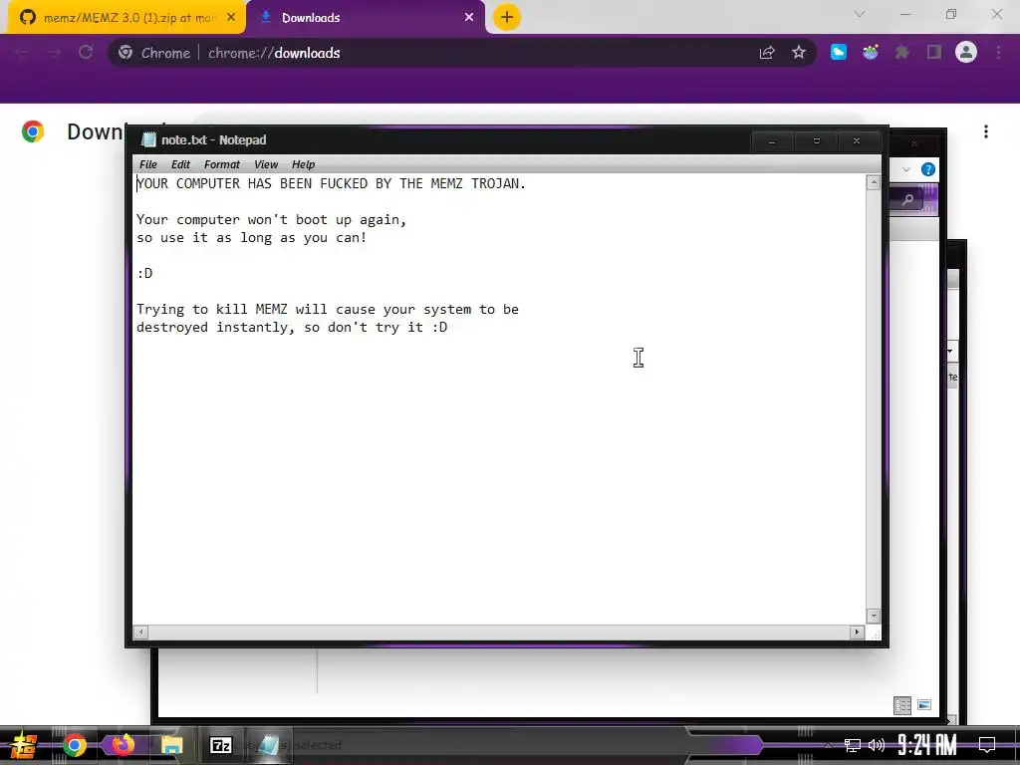Click Notepad's horizontal scrollbar left arrow

(141, 632)
